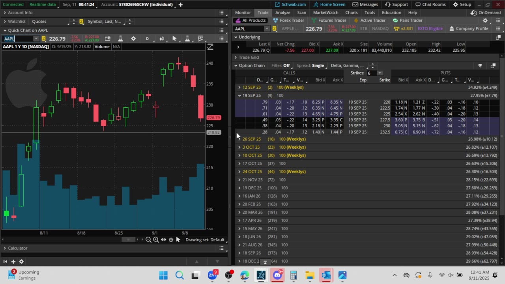Switch to the Analyze tab

coord(283,13)
